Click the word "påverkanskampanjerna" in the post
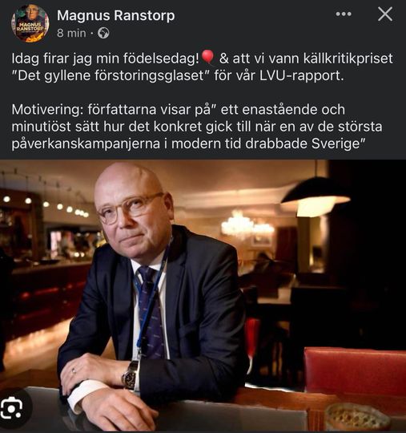Image resolution: width=406 pixels, height=433 pixels. [86, 144]
